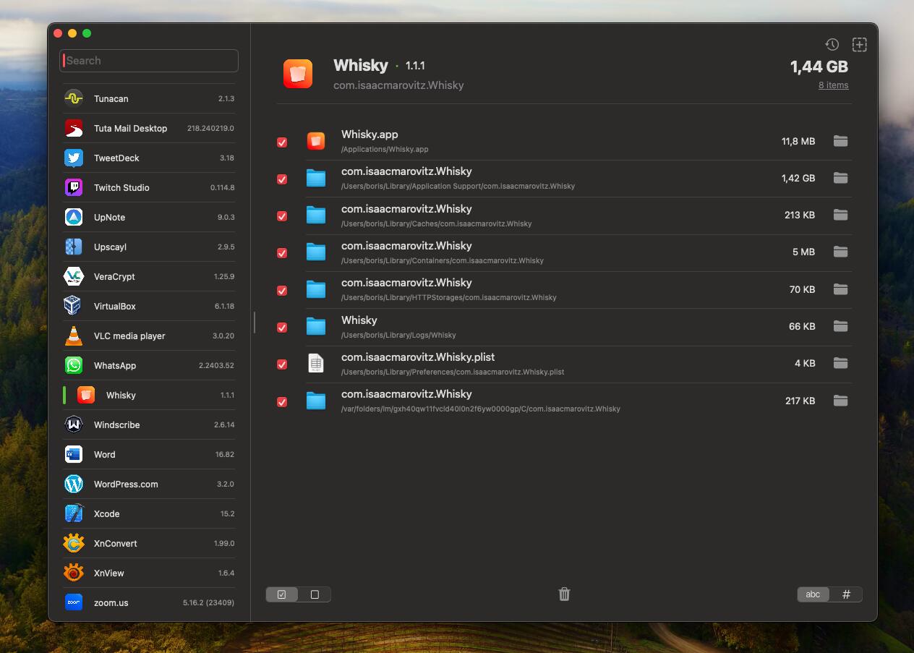Click the blue folder icon of Caches entry
Screen dimensions: 914x653
[x=316, y=215]
